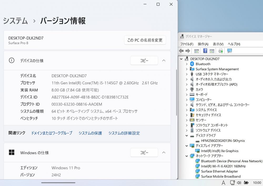263x186 pixels.
Task: Click the この PC の名前を変更 button
Action: (145, 40)
